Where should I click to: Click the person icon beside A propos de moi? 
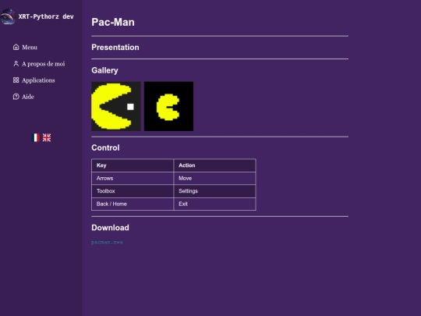pyautogui.click(x=16, y=64)
